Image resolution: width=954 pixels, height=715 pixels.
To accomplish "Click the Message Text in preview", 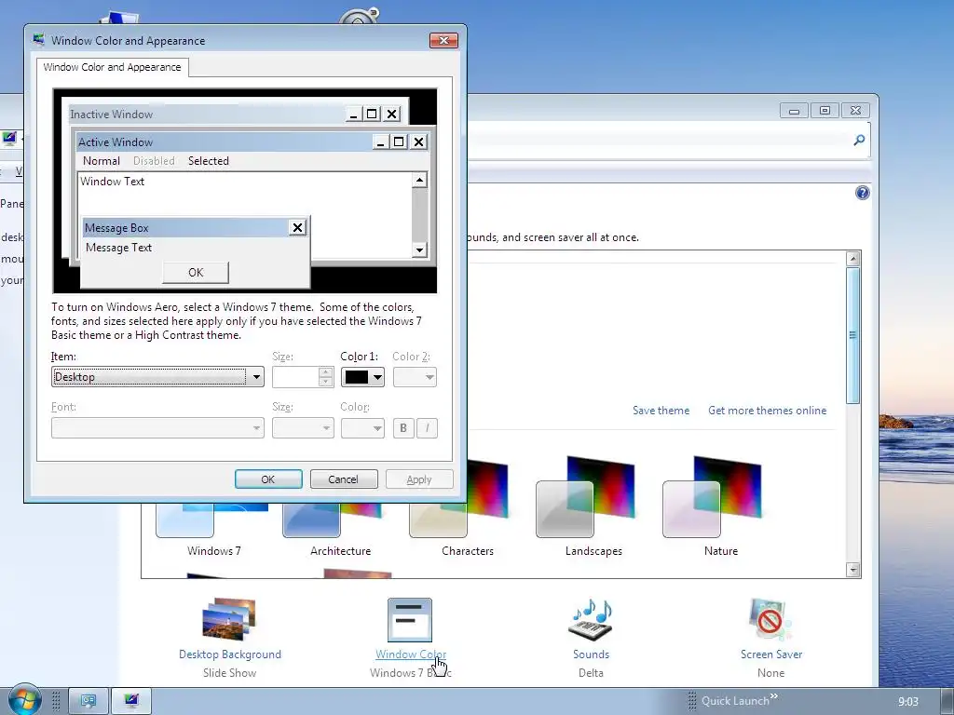I will (118, 248).
